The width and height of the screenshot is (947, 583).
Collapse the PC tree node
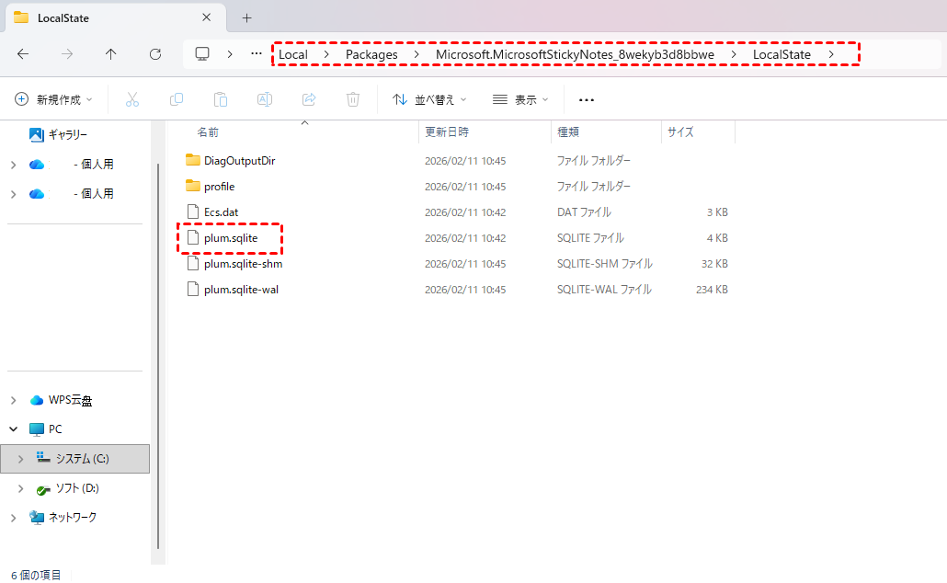click(x=13, y=429)
